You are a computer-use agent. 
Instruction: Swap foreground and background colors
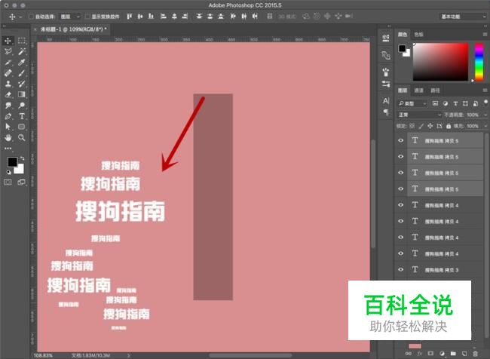pyautogui.click(x=23, y=158)
